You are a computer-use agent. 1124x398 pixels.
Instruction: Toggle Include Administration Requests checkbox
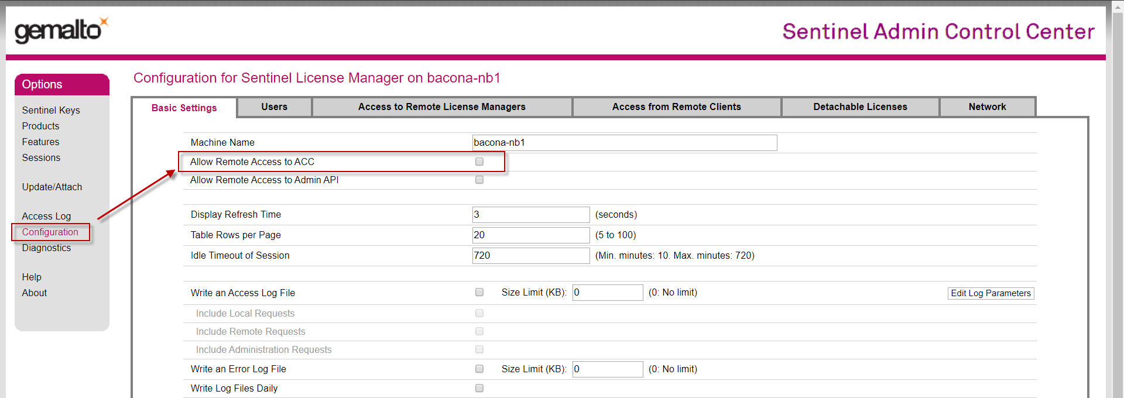(x=479, y=349)
